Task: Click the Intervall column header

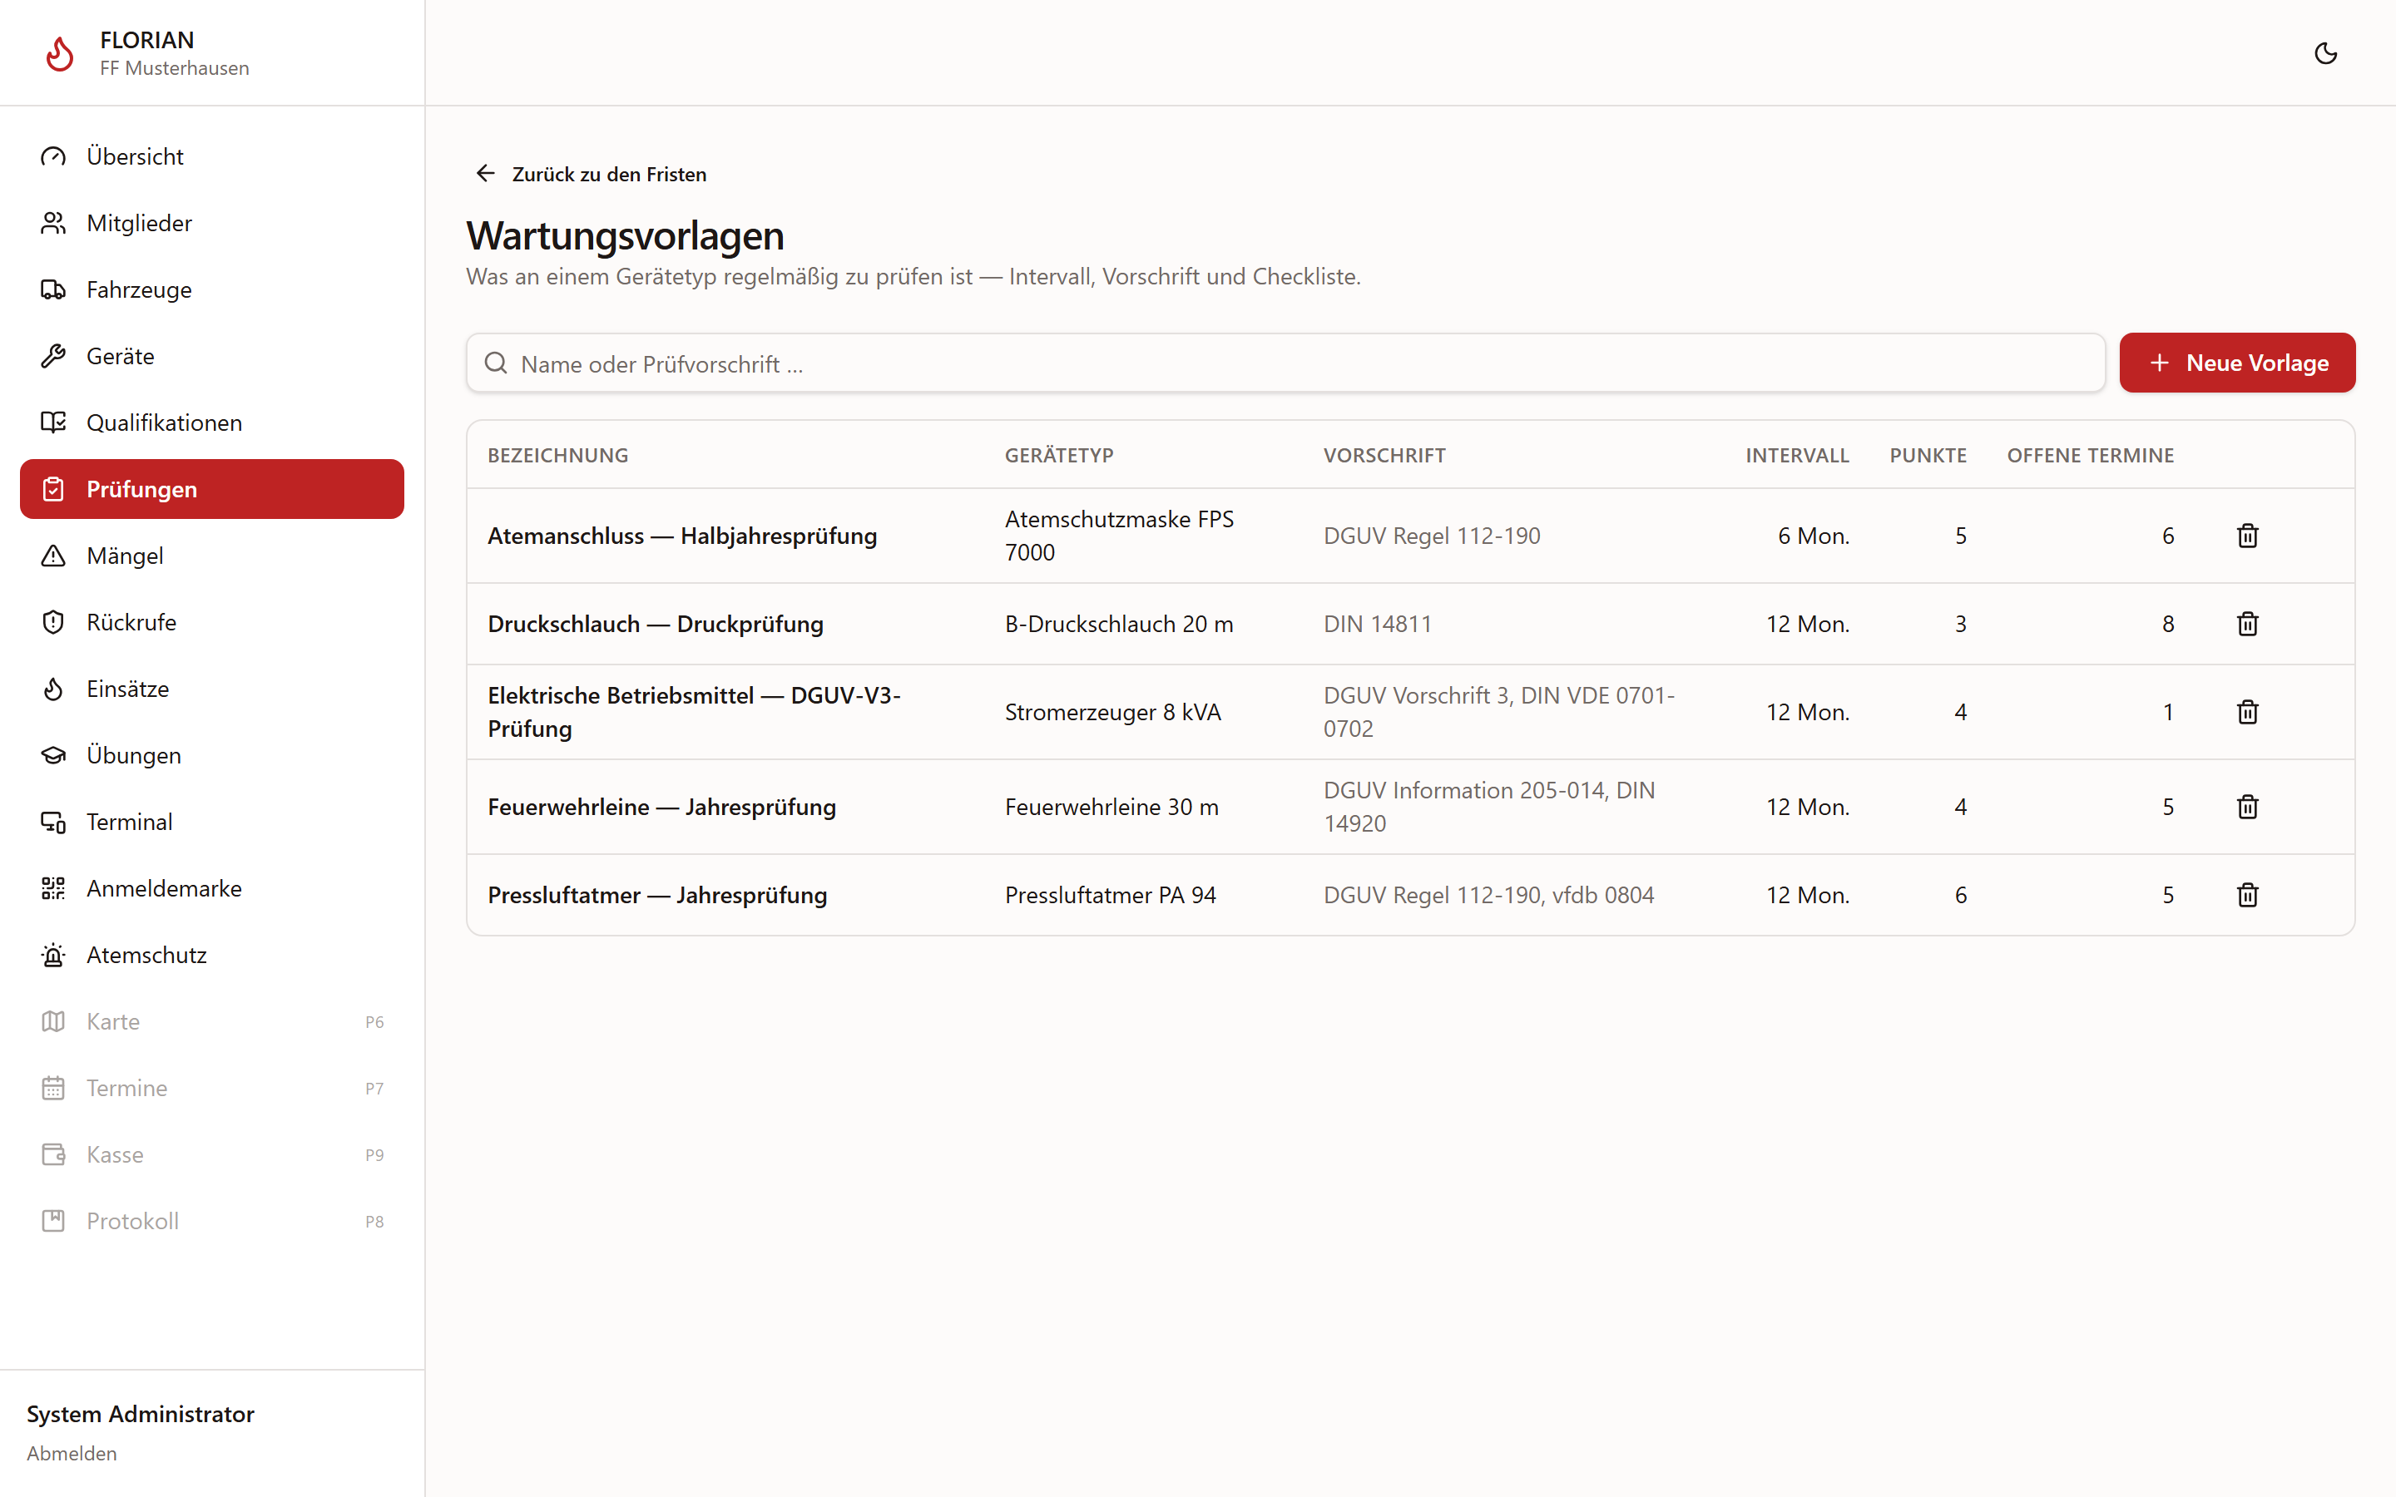Action: 1797,456
